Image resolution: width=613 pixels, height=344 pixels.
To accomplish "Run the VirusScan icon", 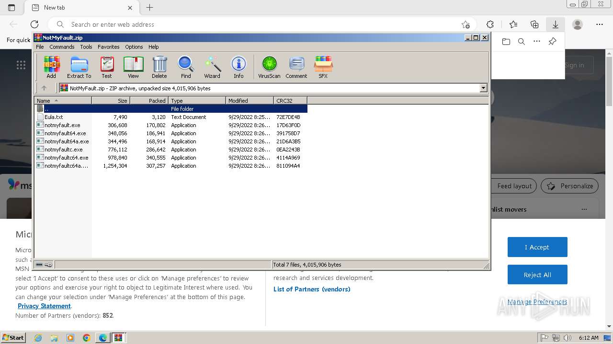I will coord(269,67).
